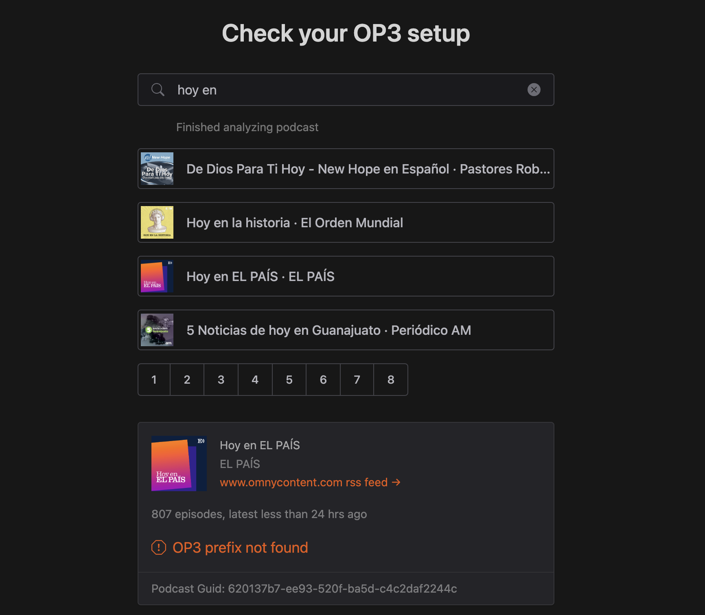This screenshot has width=705, height=615.
Task: Go to results page 6
Action: point(323,380)
